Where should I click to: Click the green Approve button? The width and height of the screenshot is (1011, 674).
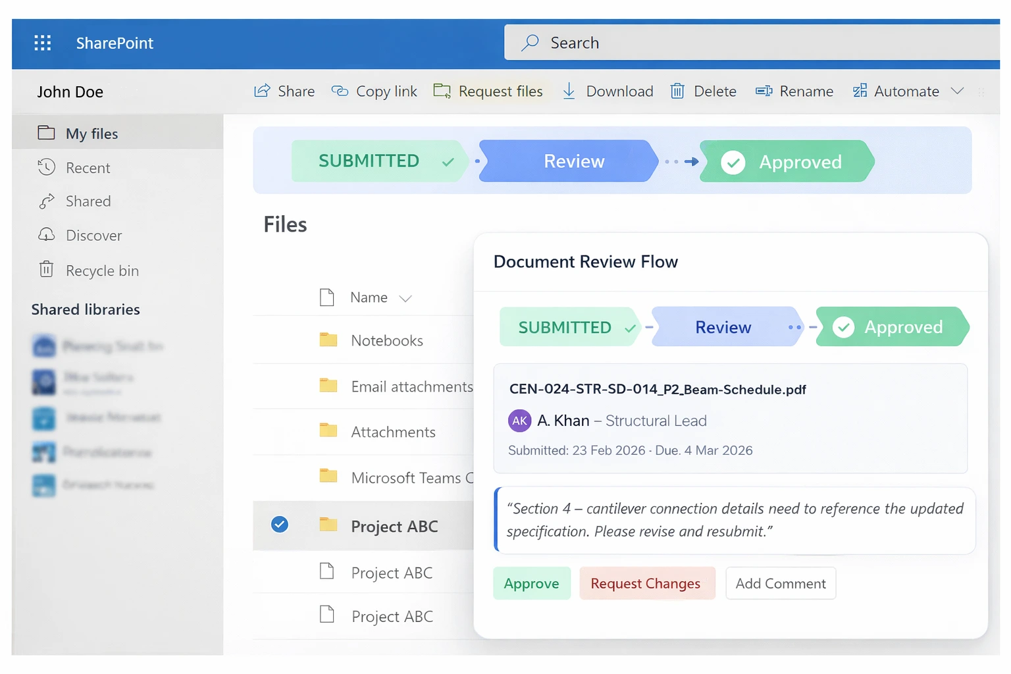(531, 583)
